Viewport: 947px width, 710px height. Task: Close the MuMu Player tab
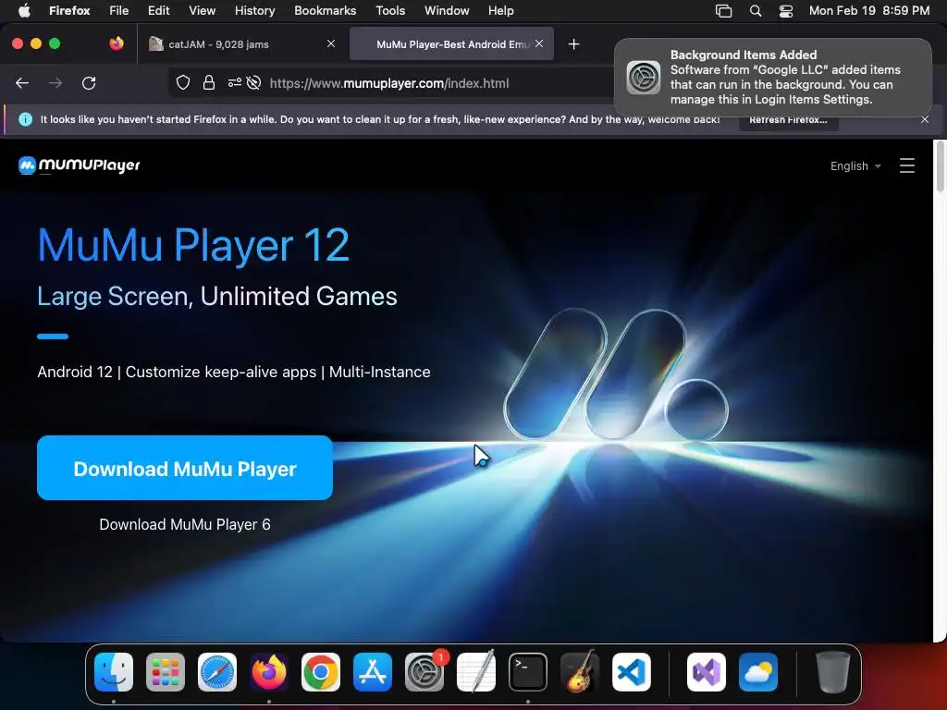coord(539,43)
